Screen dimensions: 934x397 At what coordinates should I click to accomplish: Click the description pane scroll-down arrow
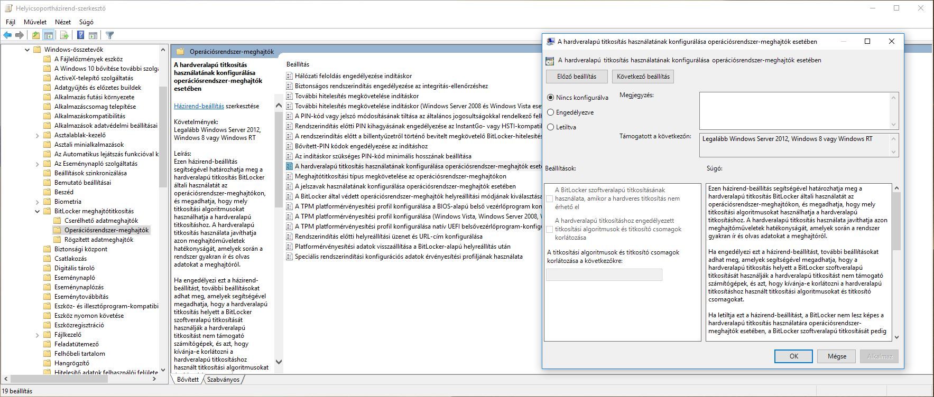pyautogui.click(x=279, y=362)
